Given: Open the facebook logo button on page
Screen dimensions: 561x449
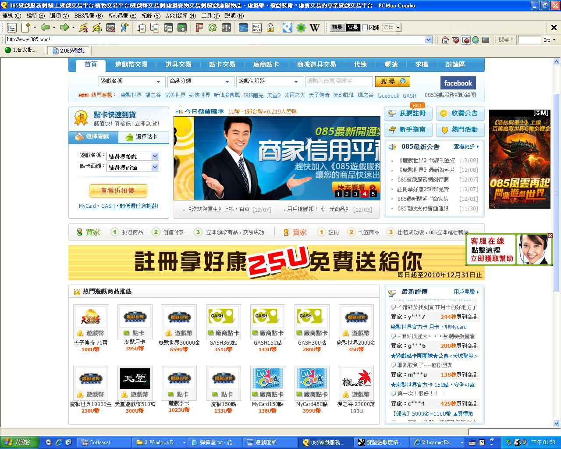Looking at the screenshot, I should [x=458, y=83].
